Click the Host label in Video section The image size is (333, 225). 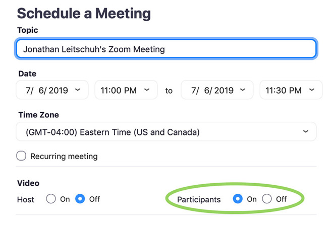pos(26,199)
